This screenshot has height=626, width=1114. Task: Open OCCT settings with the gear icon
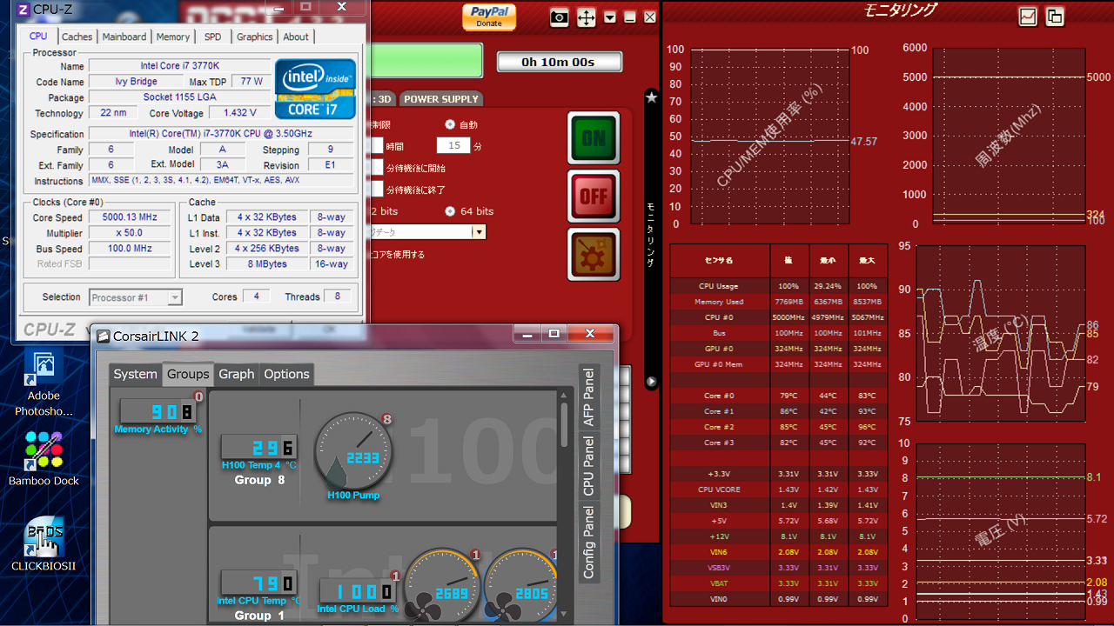[x=593, y=255]
